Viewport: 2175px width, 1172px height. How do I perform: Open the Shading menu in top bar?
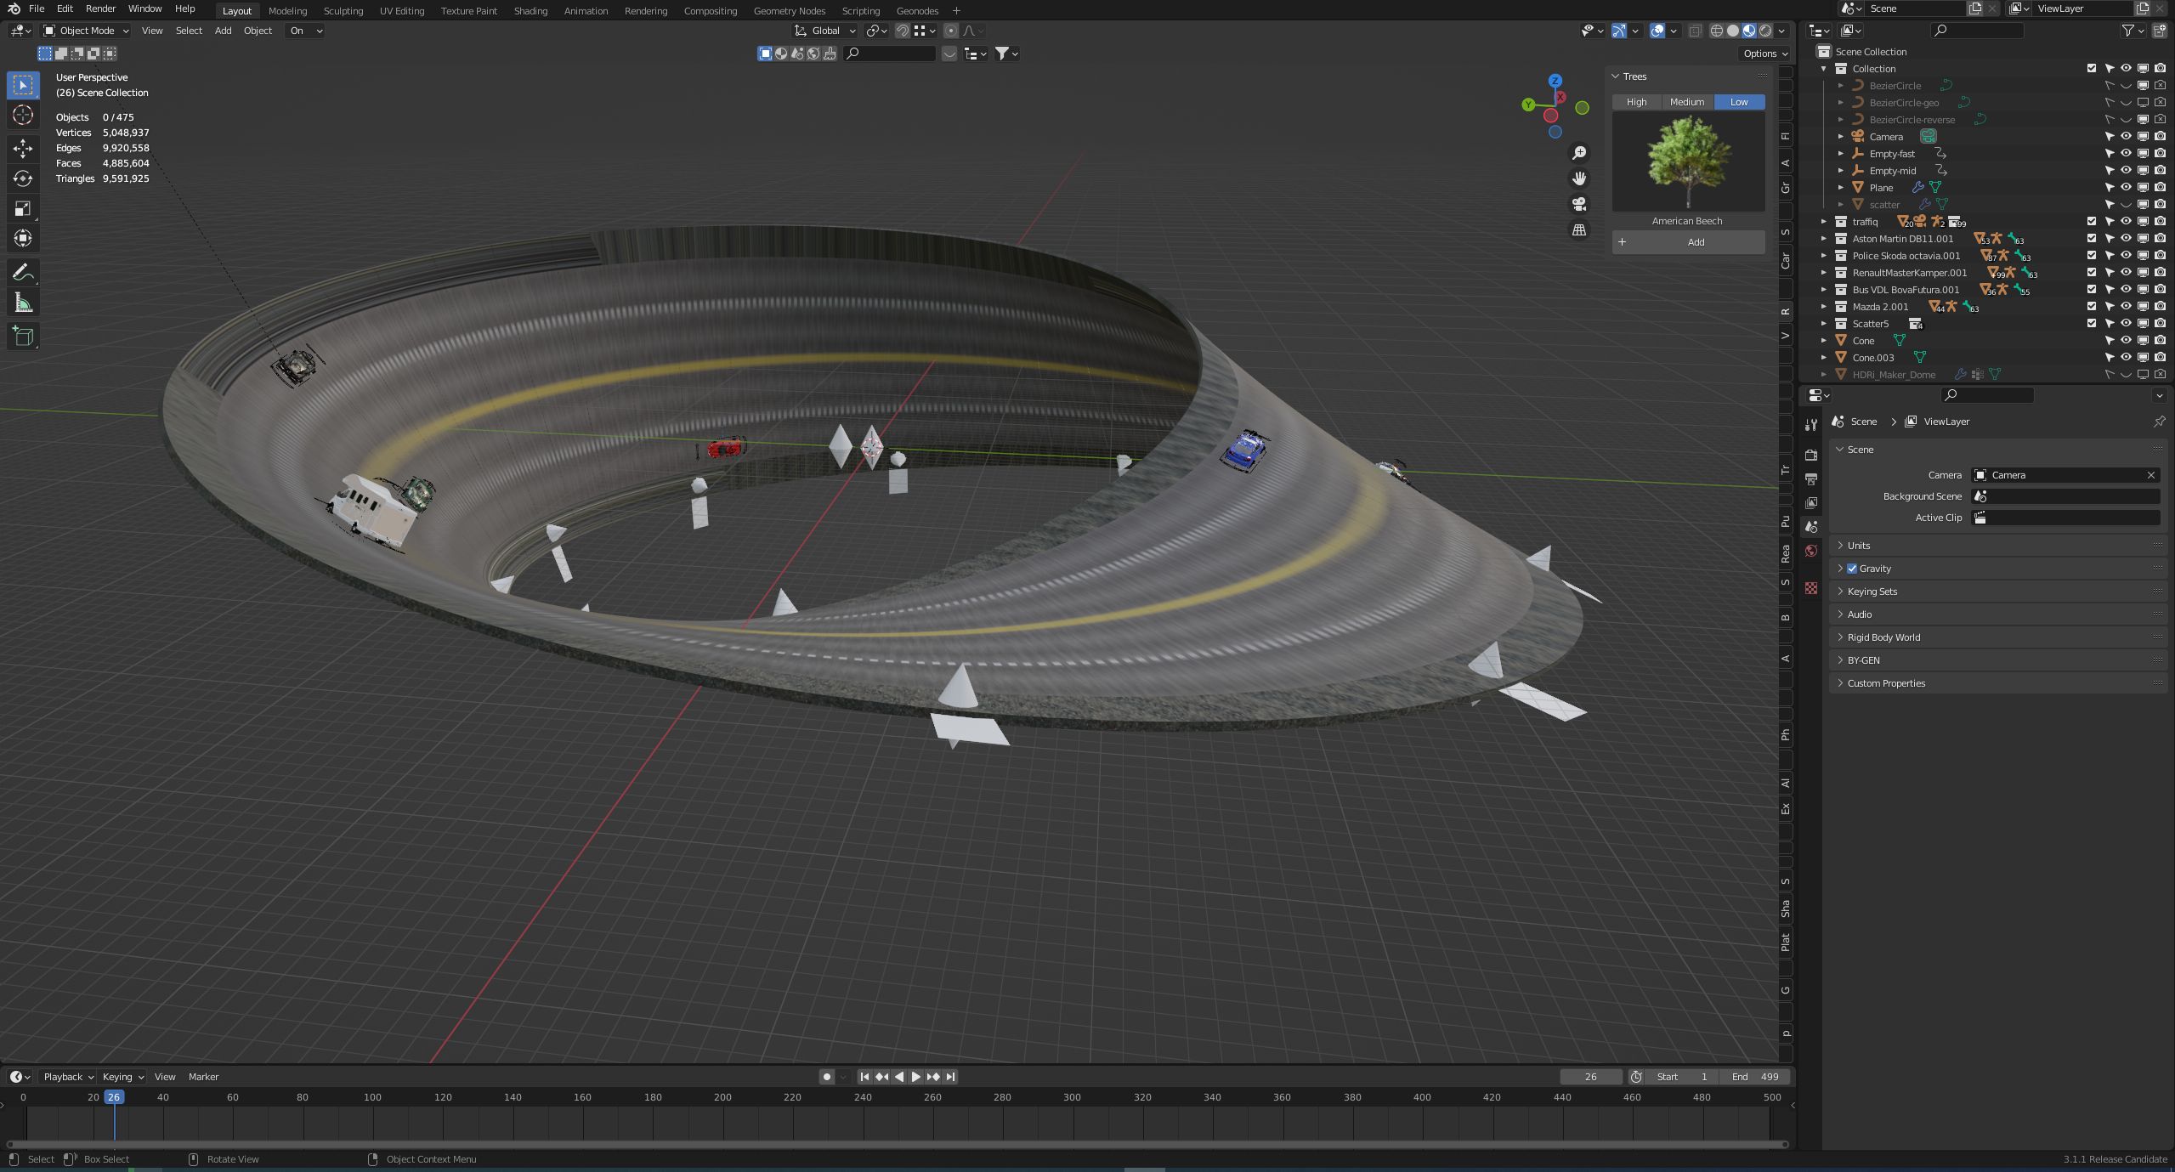[x=528, y=10]
